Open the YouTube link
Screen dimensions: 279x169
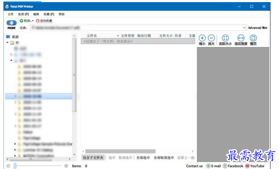(x=255, y=166)
